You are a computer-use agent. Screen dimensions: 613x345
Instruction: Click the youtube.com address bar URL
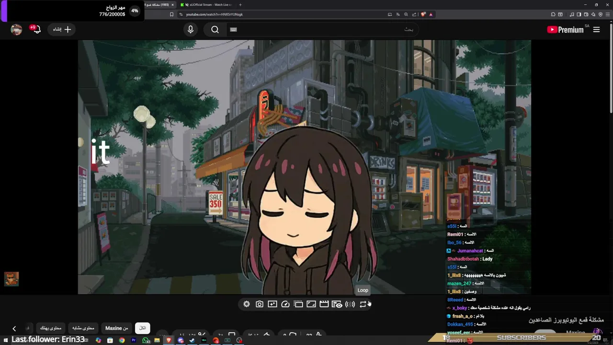pyautogui.click(x=214, y=14)
